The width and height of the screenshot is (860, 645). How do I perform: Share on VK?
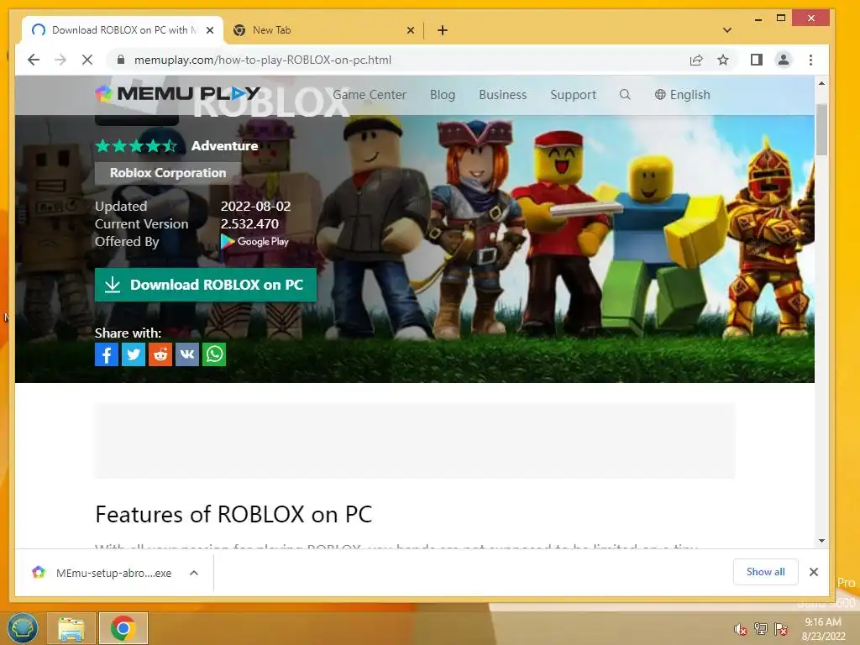pyautogui.click(x=187, y=354)
